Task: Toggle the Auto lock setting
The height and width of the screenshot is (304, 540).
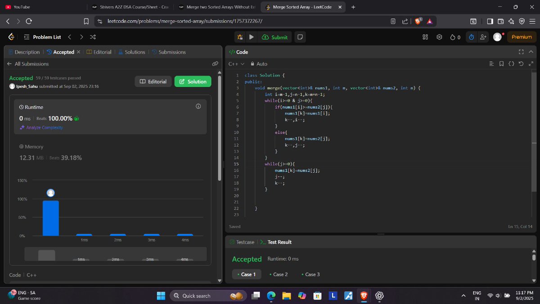Action: coord(259,64)
